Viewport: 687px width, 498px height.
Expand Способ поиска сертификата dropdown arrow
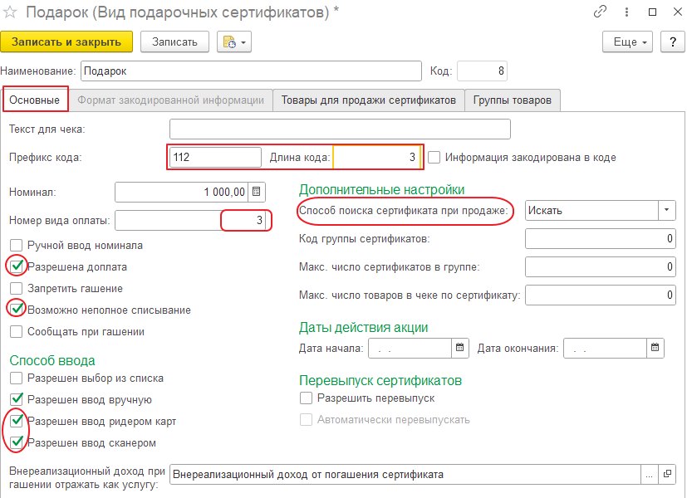click(x=666, y=211)
